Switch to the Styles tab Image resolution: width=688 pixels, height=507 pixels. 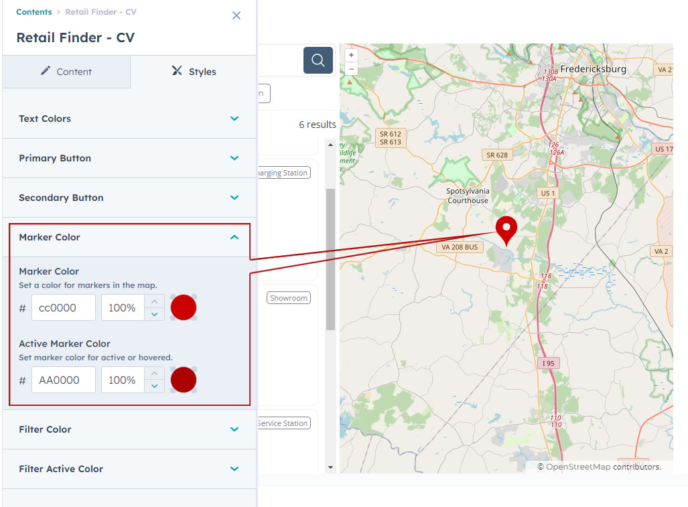coord(194,72)
